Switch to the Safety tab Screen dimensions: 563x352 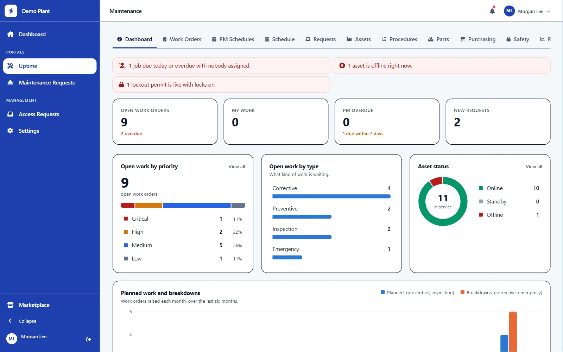click(x=518, y=39)
